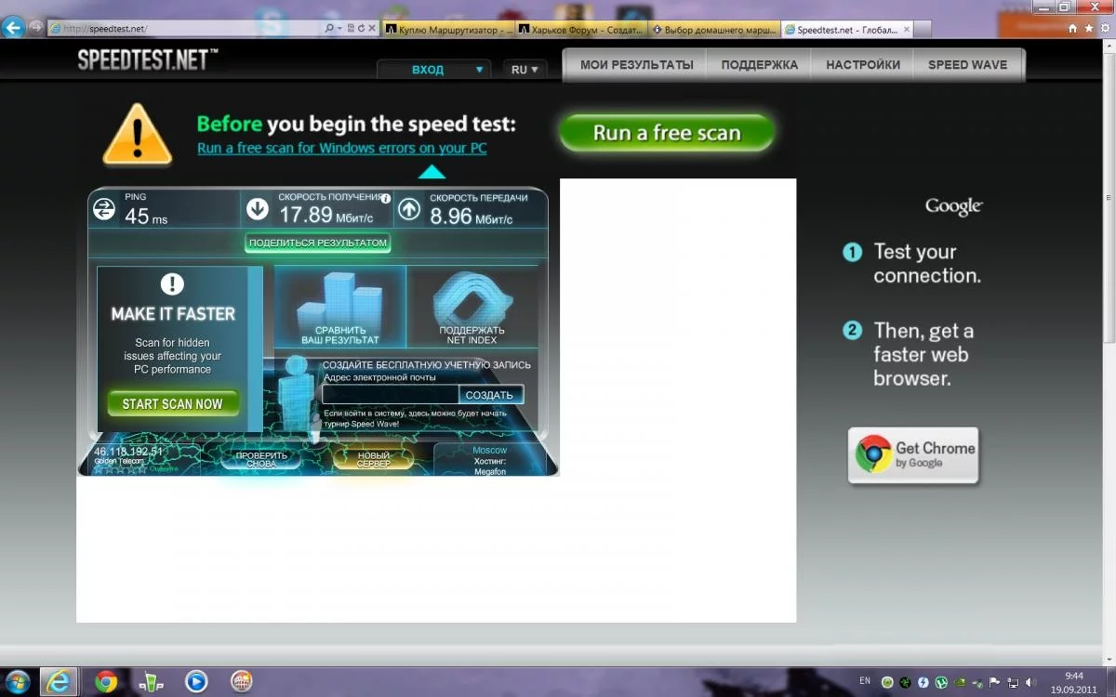Image resolution: width=1116 pixels, height=697 pixels.
Task: Click the ПОДЕЛИТЬСЯ РЕЗУЛЬТАТОМ button
Action: click(317, 243)
